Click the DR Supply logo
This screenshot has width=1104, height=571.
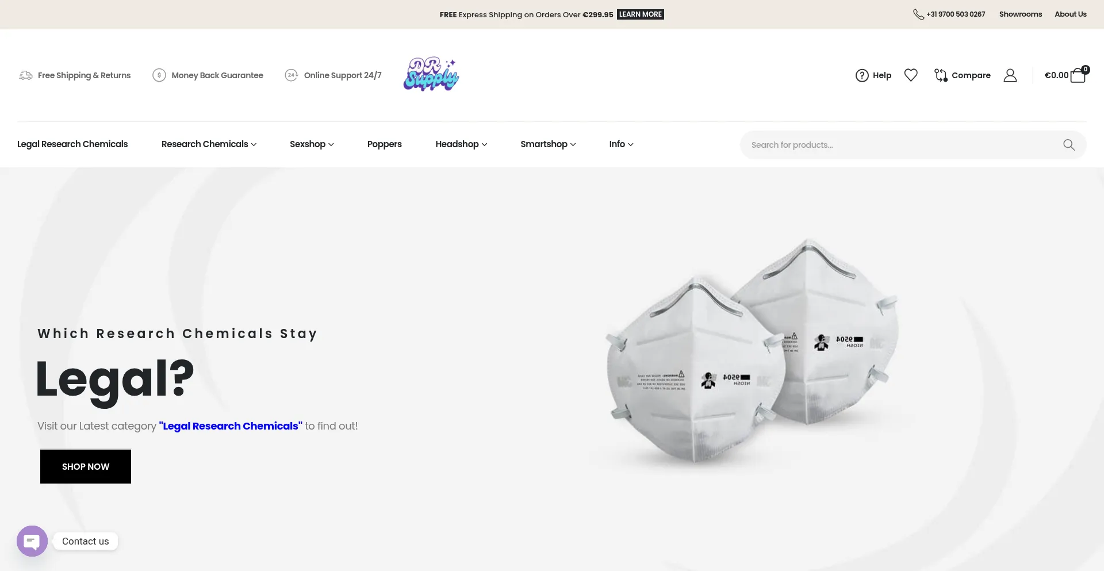431,74
